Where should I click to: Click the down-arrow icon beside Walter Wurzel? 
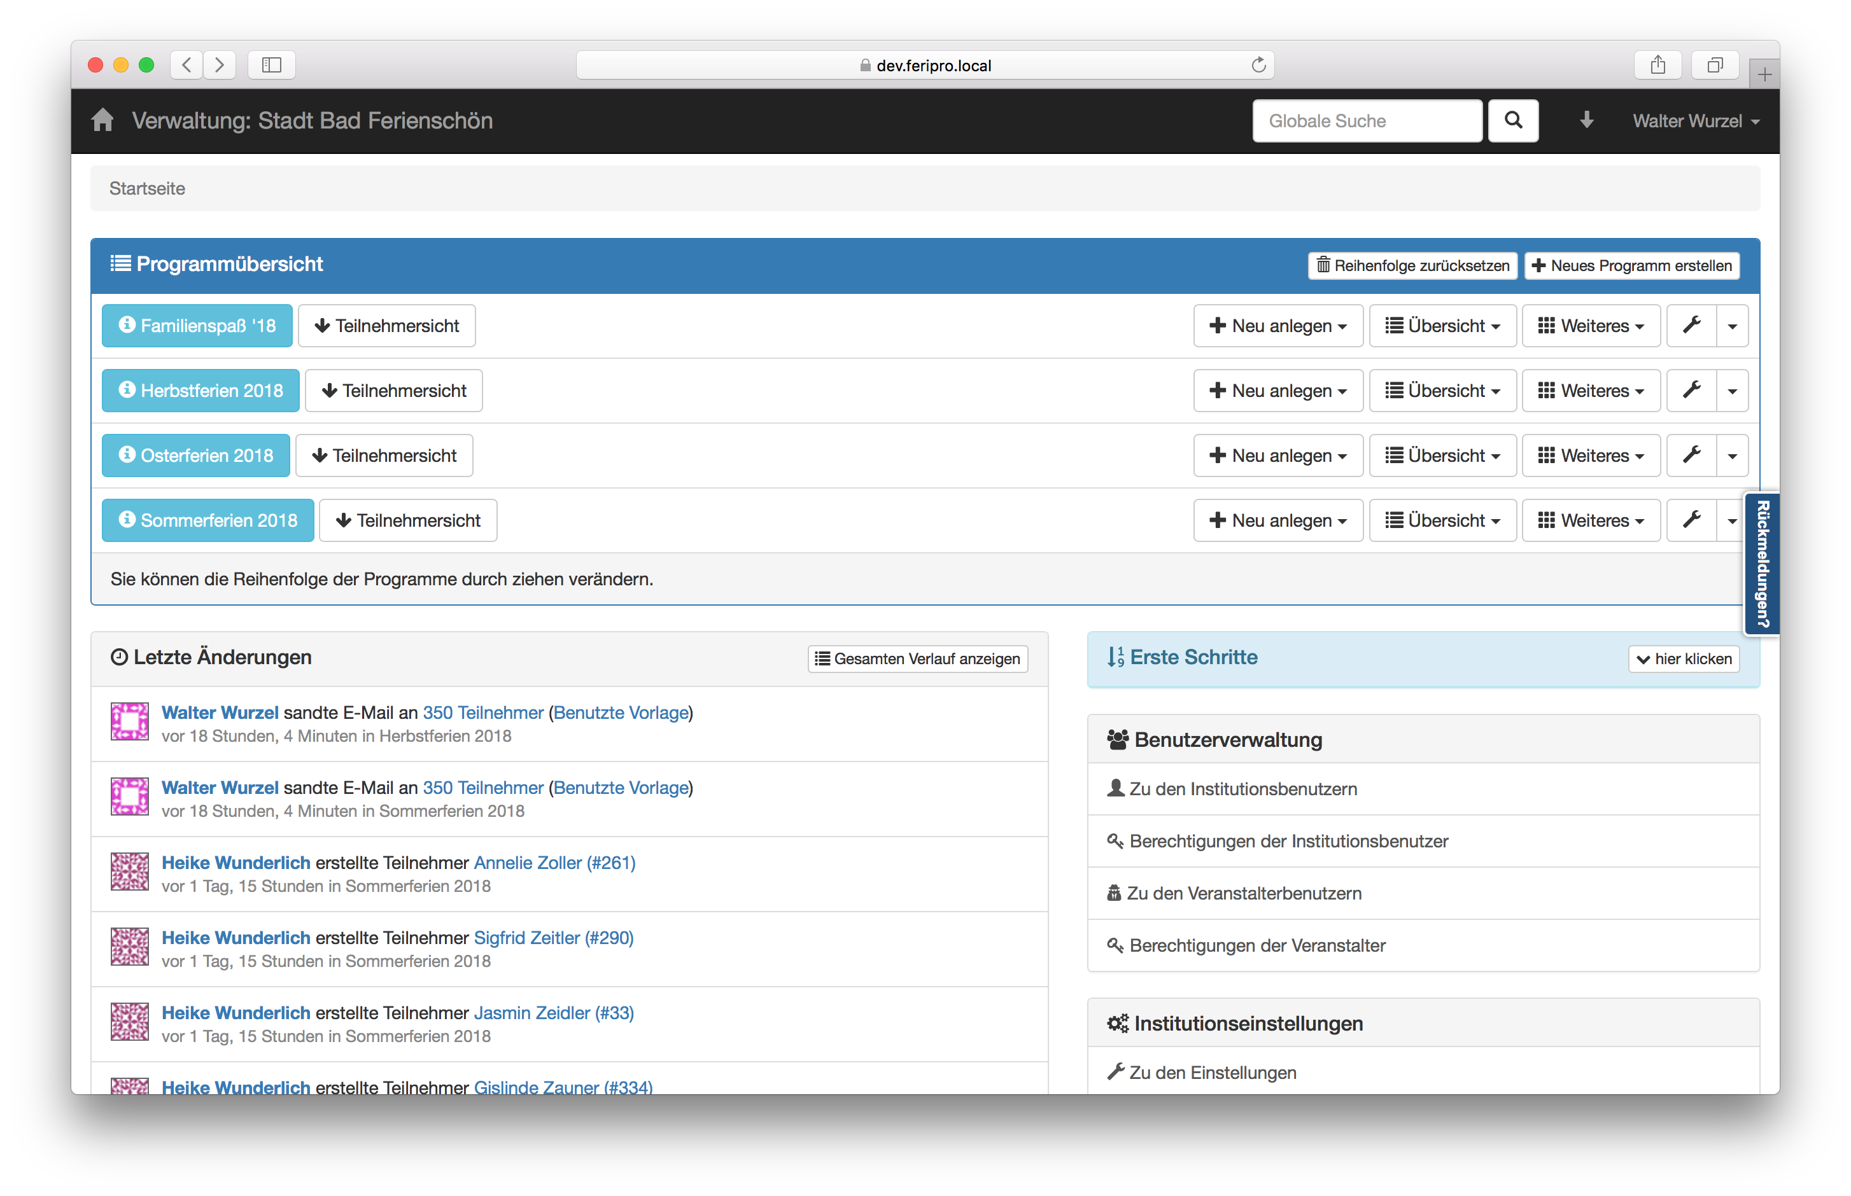pyautogui.click(x=1586, y=120)
